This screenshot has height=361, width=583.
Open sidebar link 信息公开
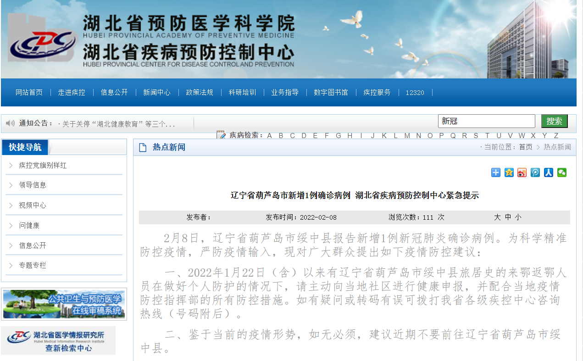[x=33, y=245]
